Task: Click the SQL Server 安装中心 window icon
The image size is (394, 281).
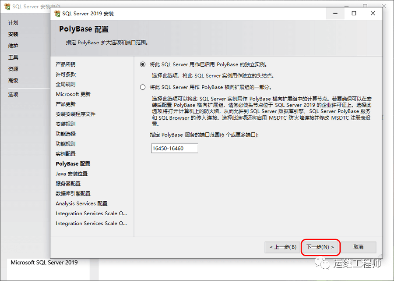Action: [7, 6]
